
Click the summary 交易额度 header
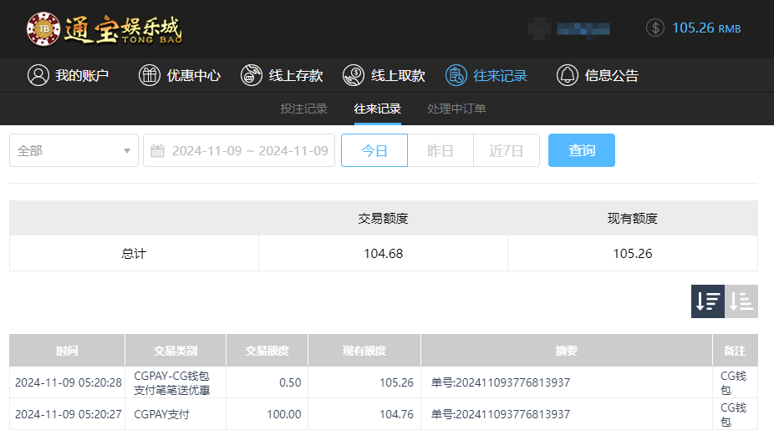[384, 219]
